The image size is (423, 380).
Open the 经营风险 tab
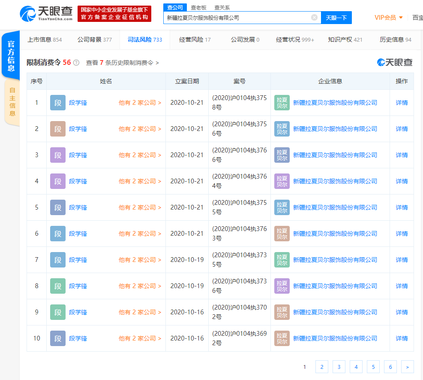(195, 40)
